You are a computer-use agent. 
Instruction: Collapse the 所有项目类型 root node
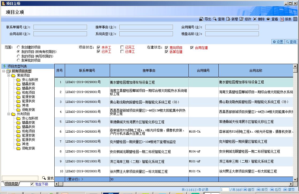[3, 71]
